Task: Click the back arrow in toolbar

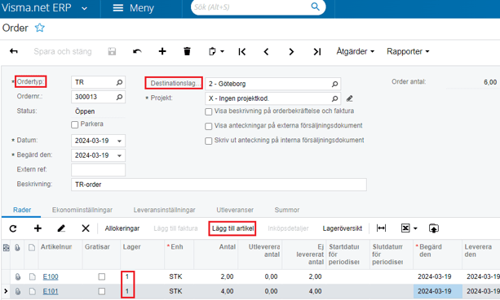Action: (14, 51)
